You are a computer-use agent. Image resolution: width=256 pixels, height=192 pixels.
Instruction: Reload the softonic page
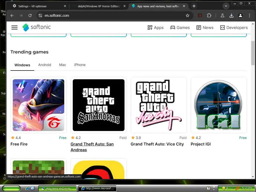[x=30, y=15]
